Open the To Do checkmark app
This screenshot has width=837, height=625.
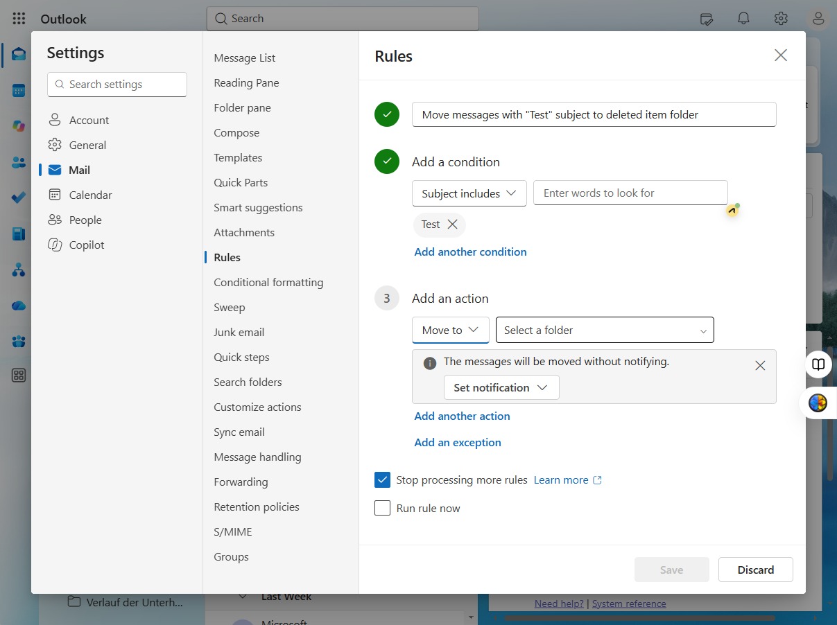19,197
